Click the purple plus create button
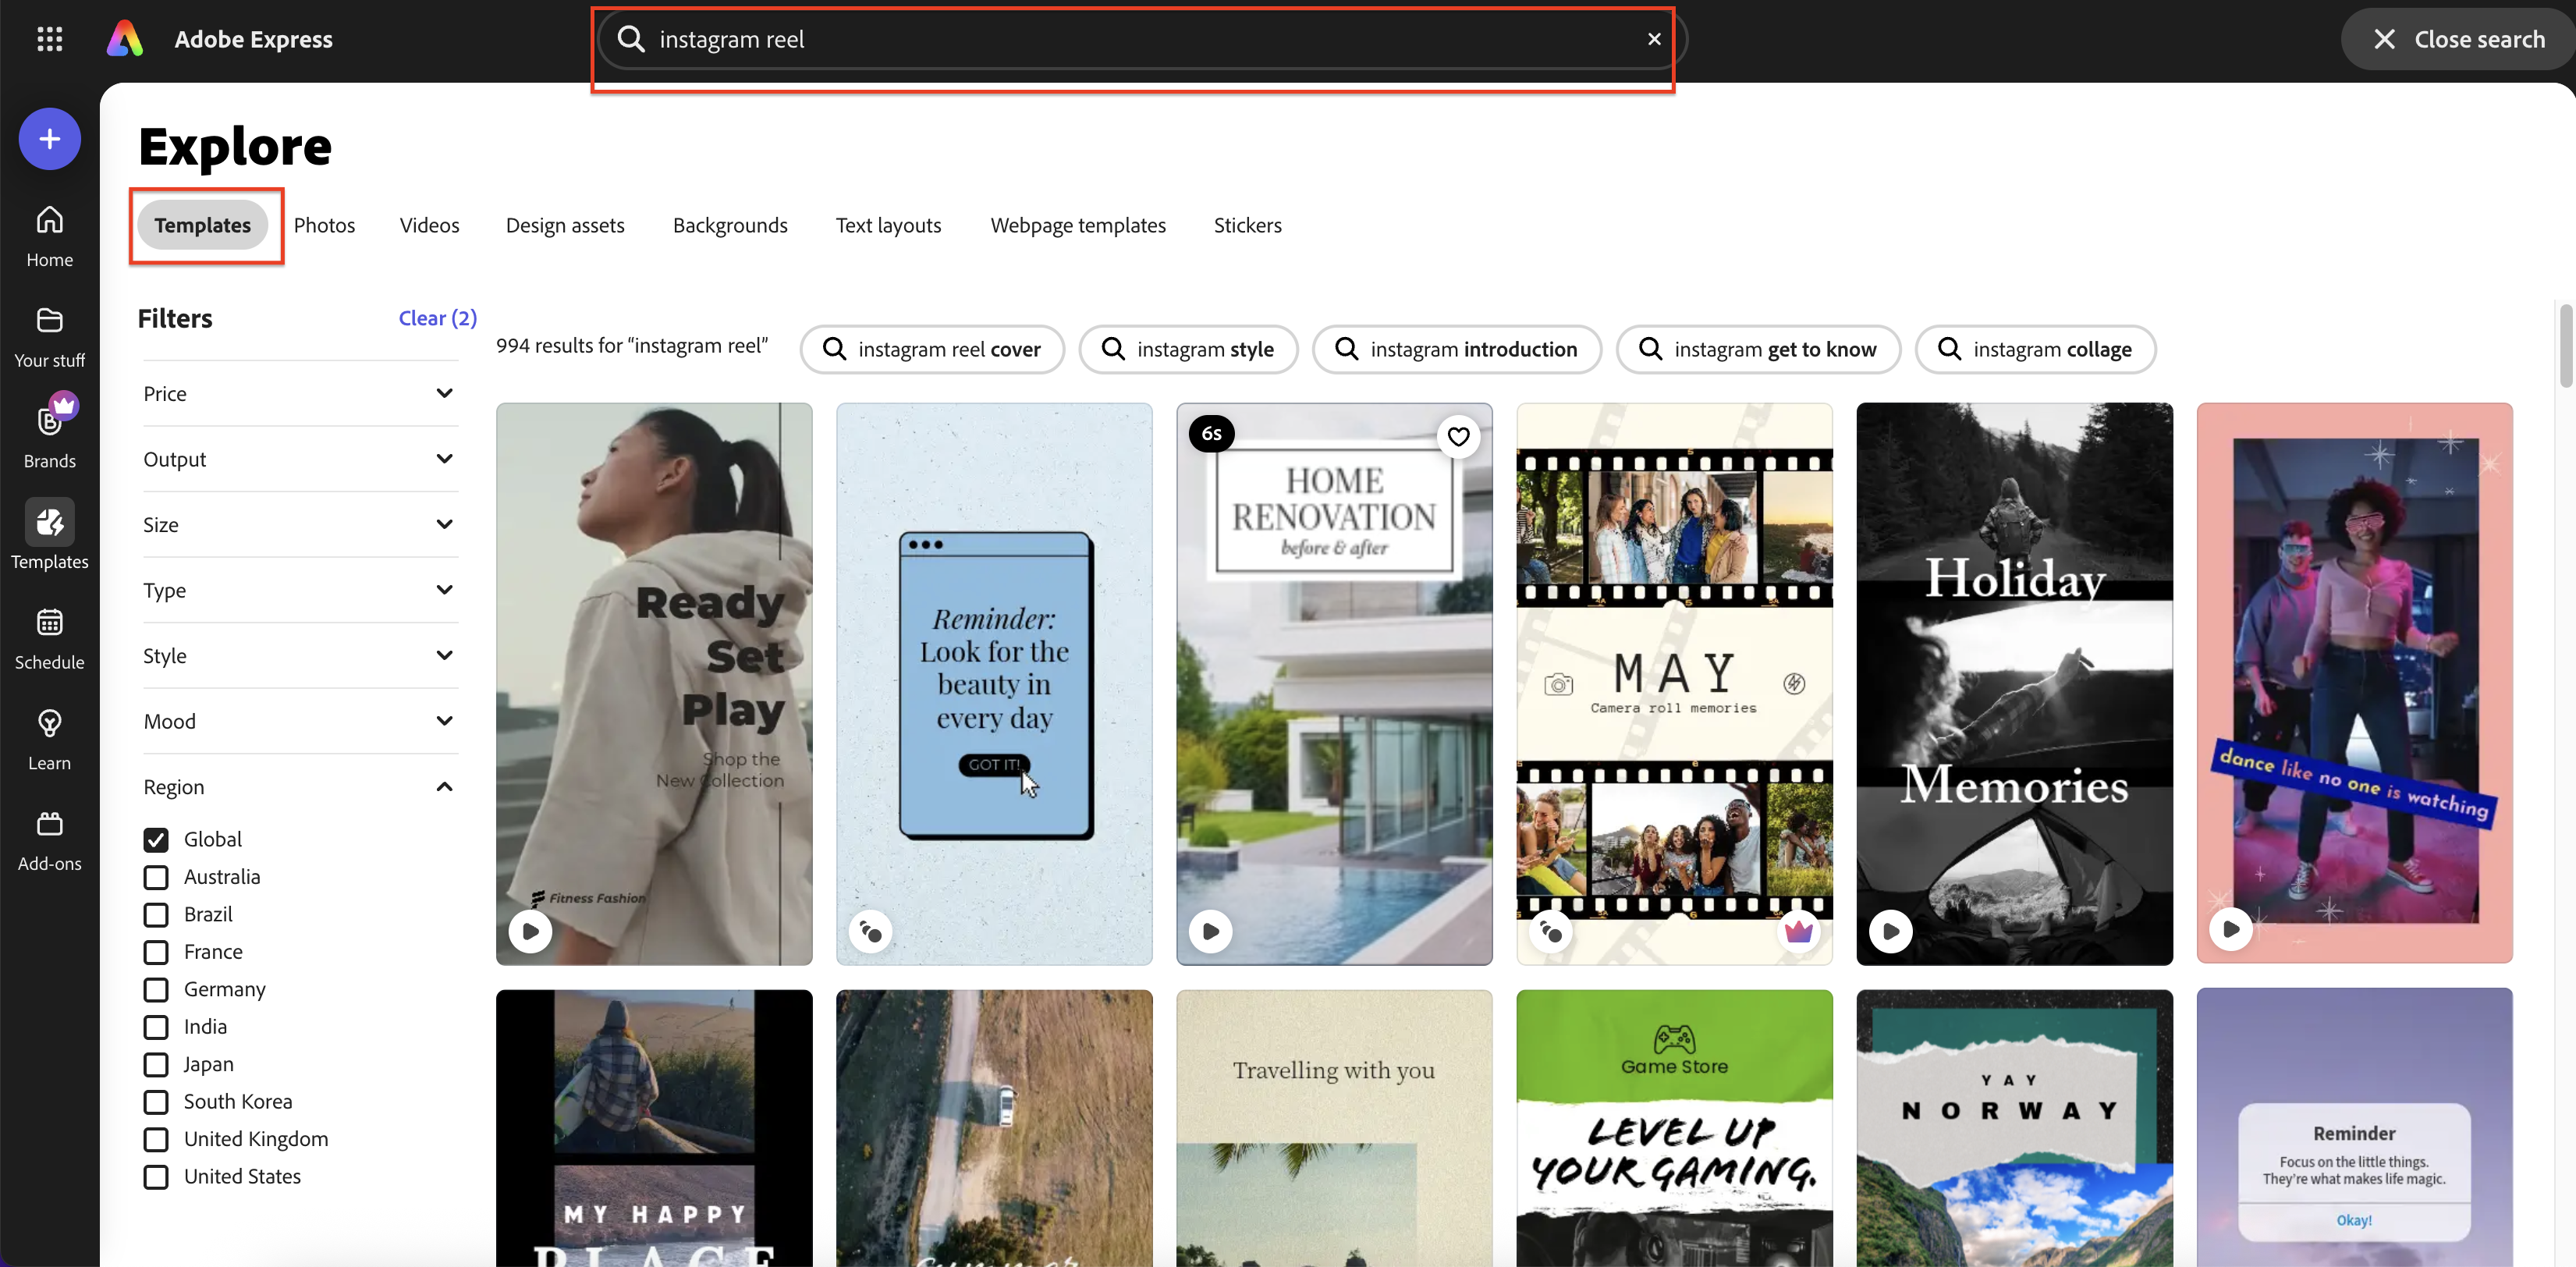2576x1267 pixels. pos(48,138)
